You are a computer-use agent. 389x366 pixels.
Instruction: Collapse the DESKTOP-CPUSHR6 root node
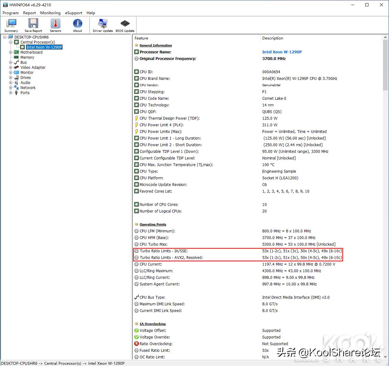click(5, 37)
